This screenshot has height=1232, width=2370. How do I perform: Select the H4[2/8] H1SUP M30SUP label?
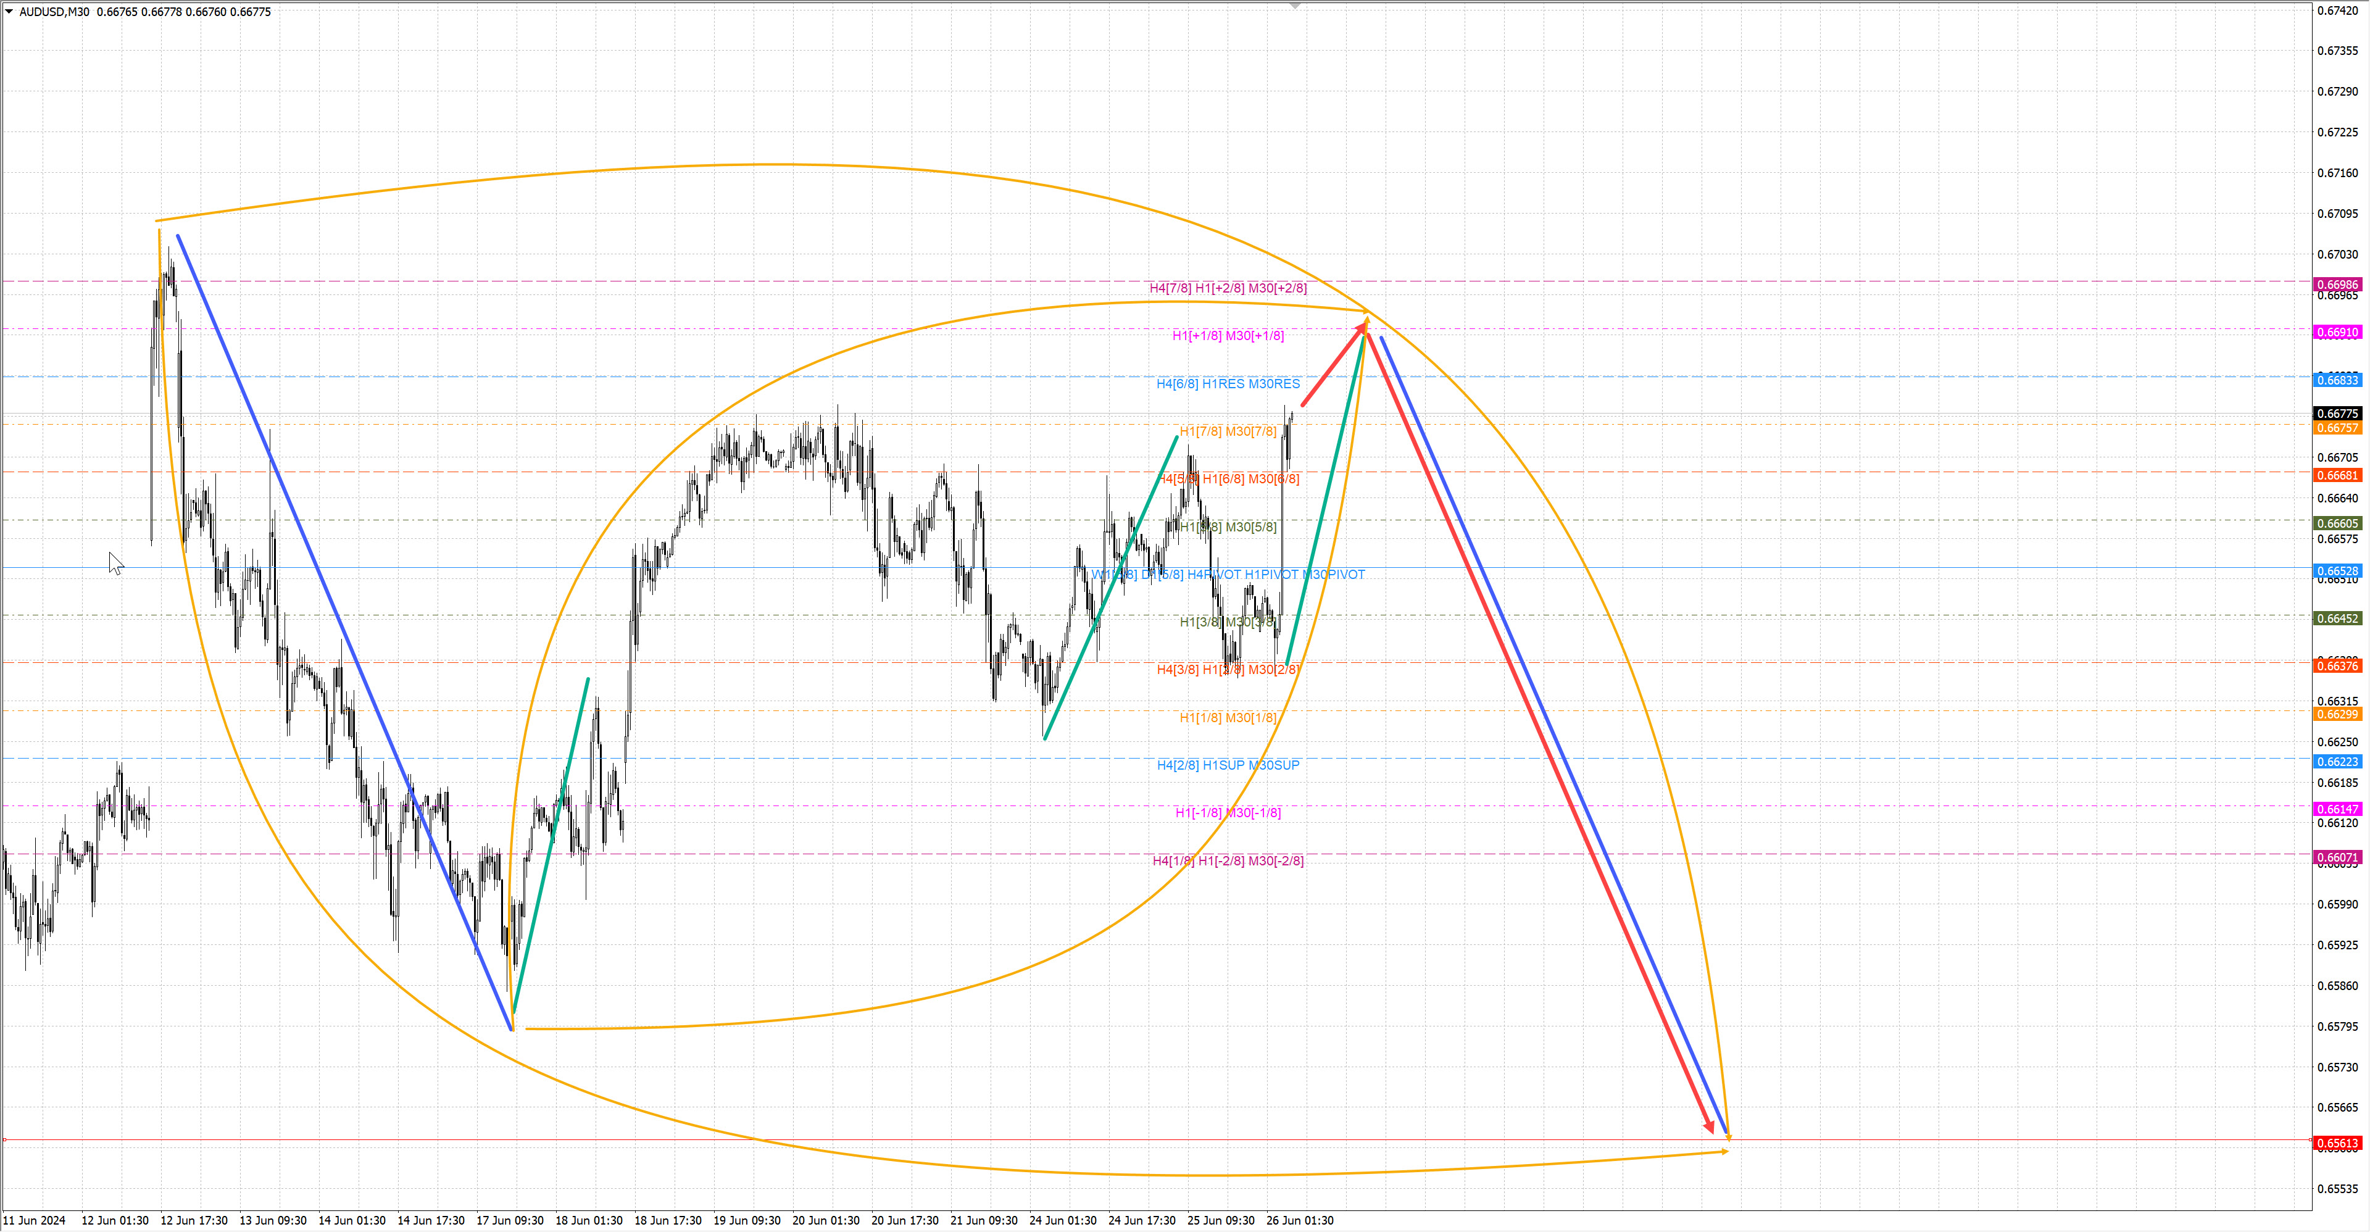(1228, 765)
